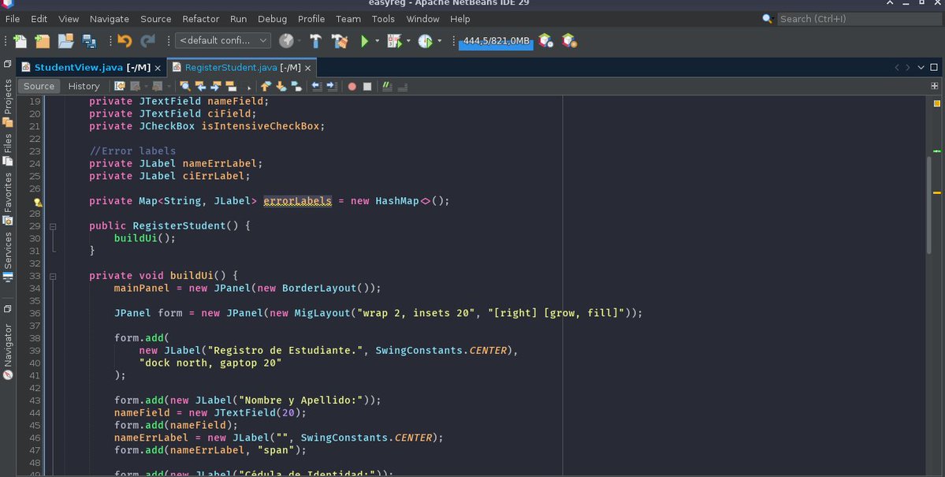The image size is (945, 477).
Task: Click the Search (Ctrl+I) field
Action: (859, 19)
